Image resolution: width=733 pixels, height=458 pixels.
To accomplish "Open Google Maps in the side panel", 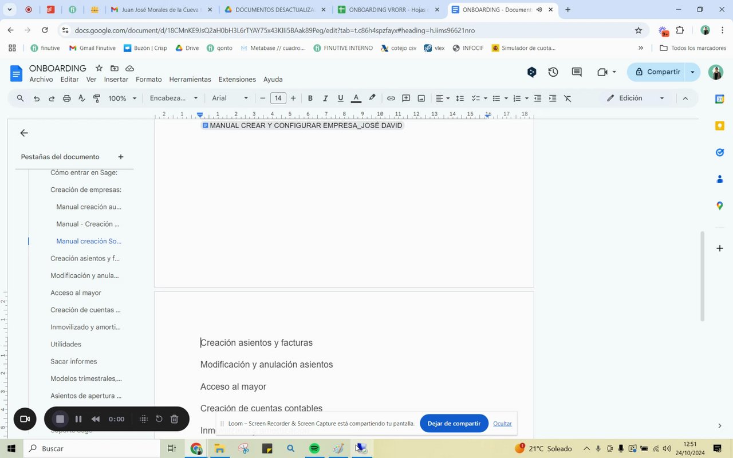I will (720, 206).
